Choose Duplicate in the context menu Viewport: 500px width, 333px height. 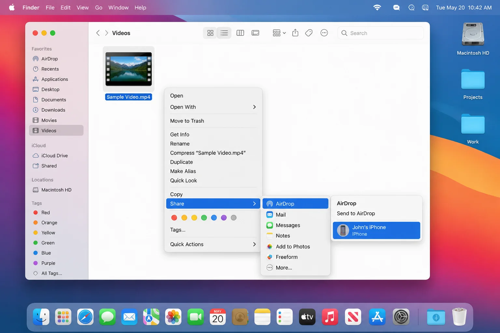213,162
